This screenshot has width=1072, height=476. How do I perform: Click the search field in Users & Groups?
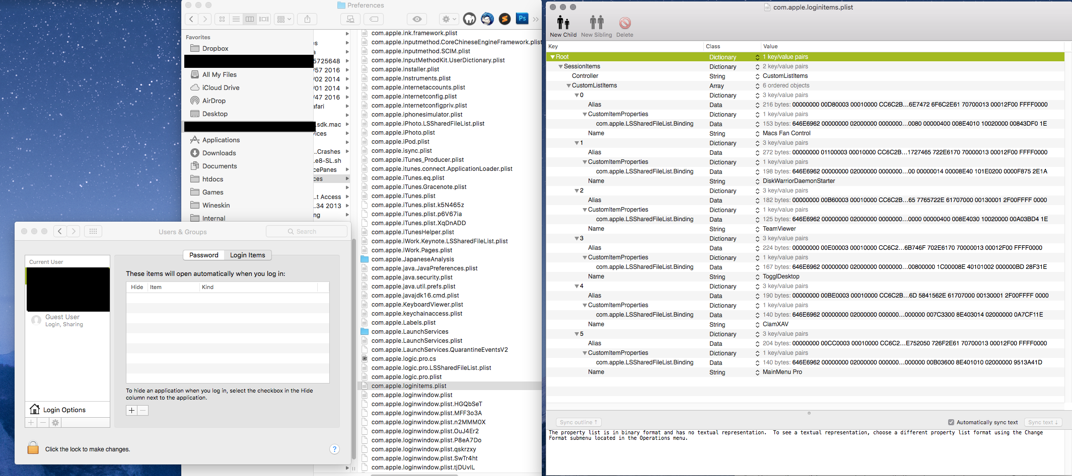tap(307, 231)
